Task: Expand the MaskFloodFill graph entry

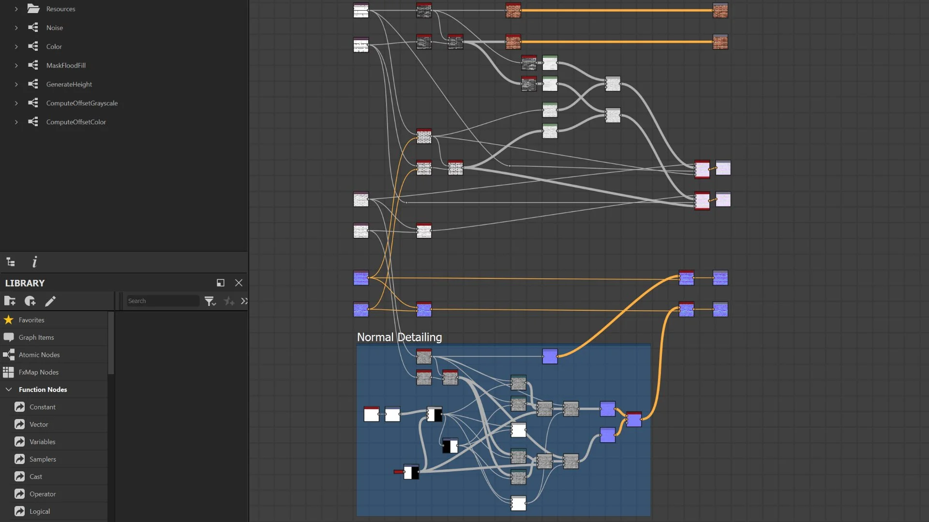Action: (x=16, y=65)
